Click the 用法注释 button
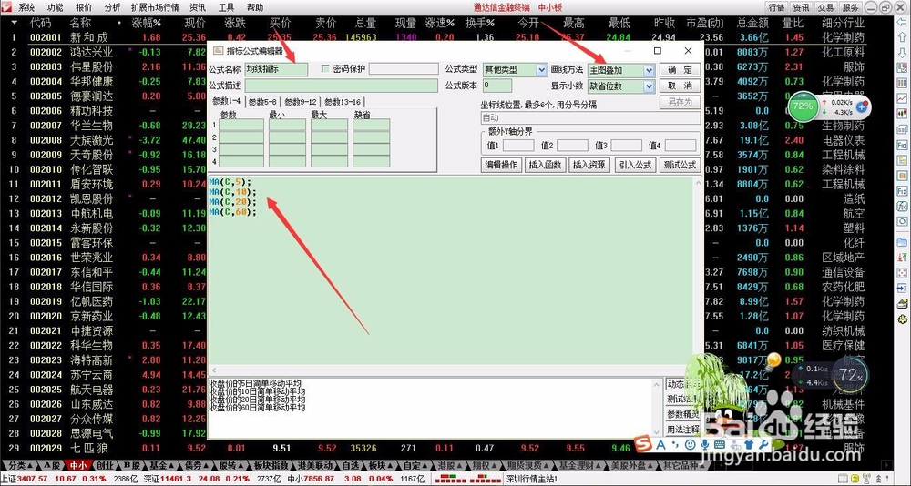 tap(683, 430)
